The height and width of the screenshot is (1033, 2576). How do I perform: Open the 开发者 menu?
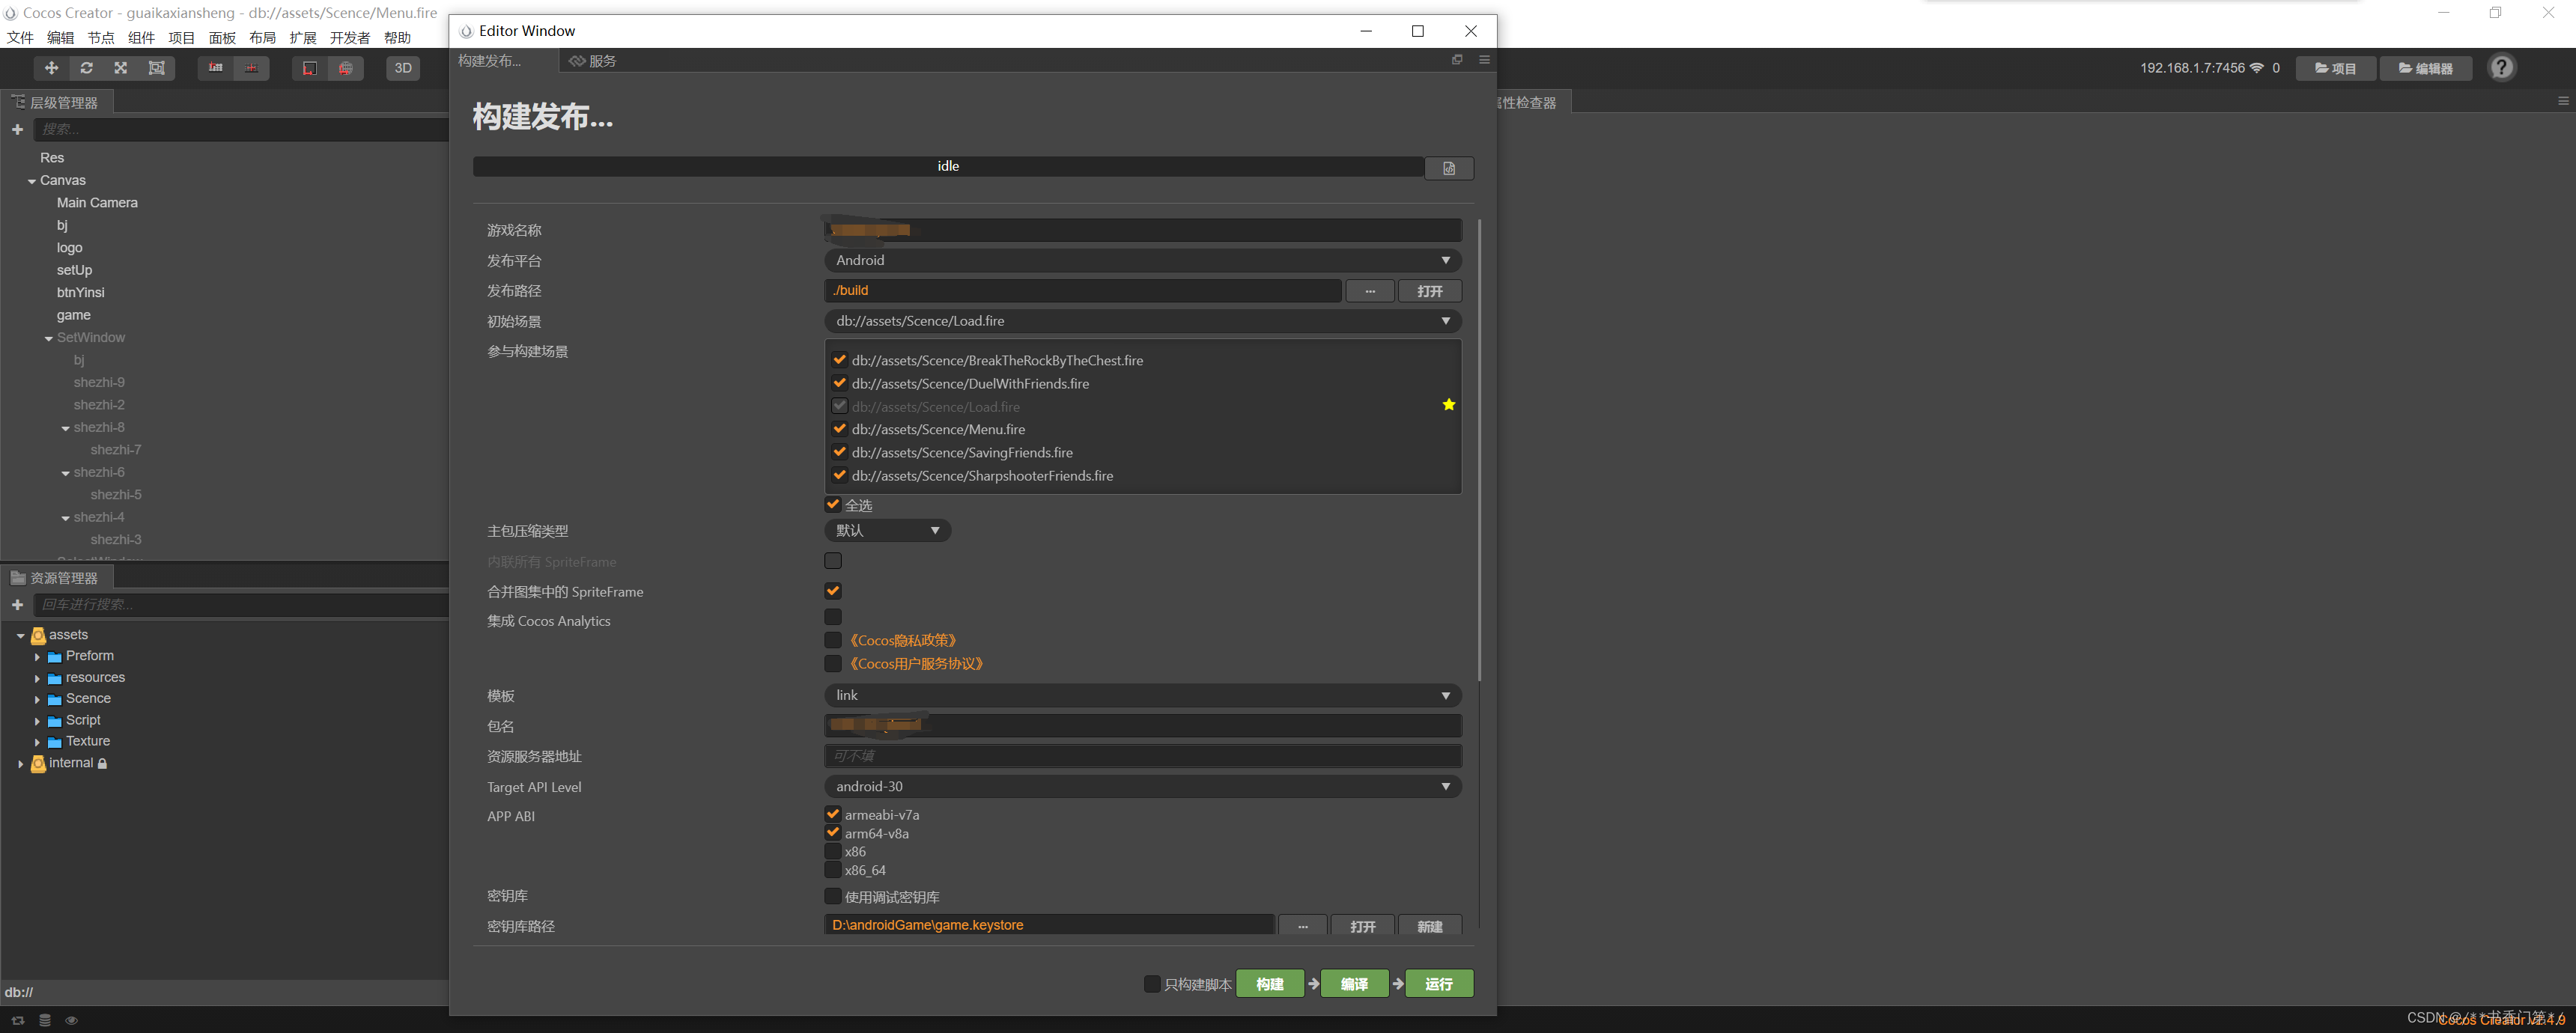click(349, 38)
